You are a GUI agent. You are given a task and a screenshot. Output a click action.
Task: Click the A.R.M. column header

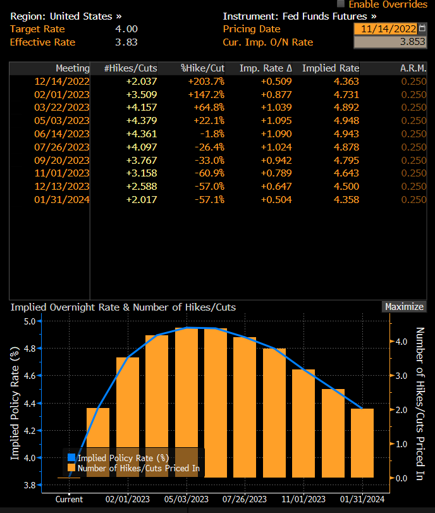(x=413, y=68)
